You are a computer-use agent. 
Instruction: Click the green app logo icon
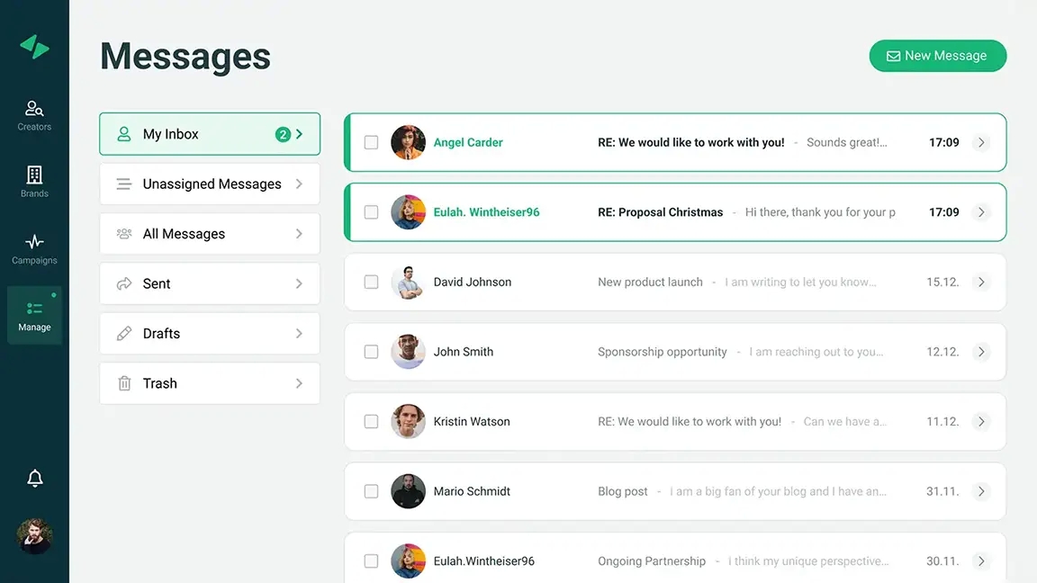pyautogui.click(x=34, y=47)
